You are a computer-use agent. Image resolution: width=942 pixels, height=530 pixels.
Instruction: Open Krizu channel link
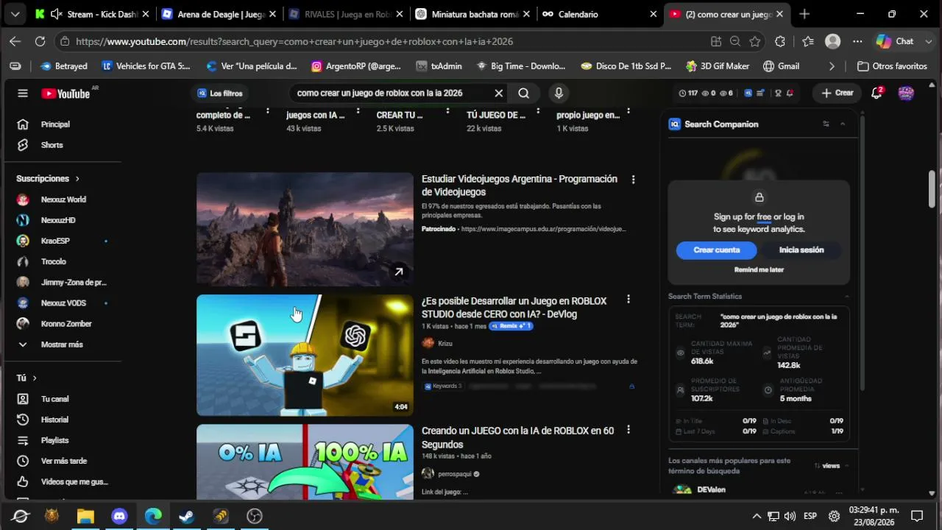[445, 344]
